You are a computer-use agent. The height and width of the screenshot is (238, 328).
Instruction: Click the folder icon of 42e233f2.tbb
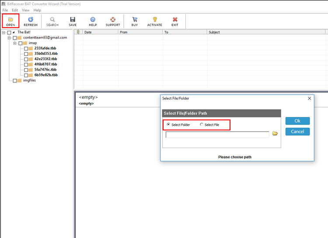point(31,59)
